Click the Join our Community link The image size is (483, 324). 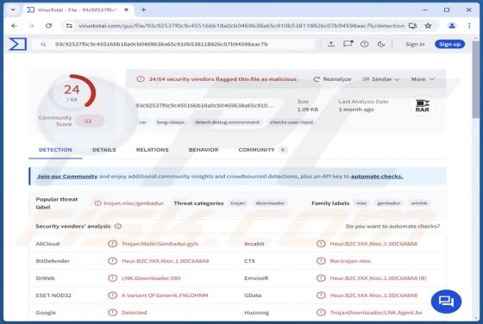[x=67, y=177]
